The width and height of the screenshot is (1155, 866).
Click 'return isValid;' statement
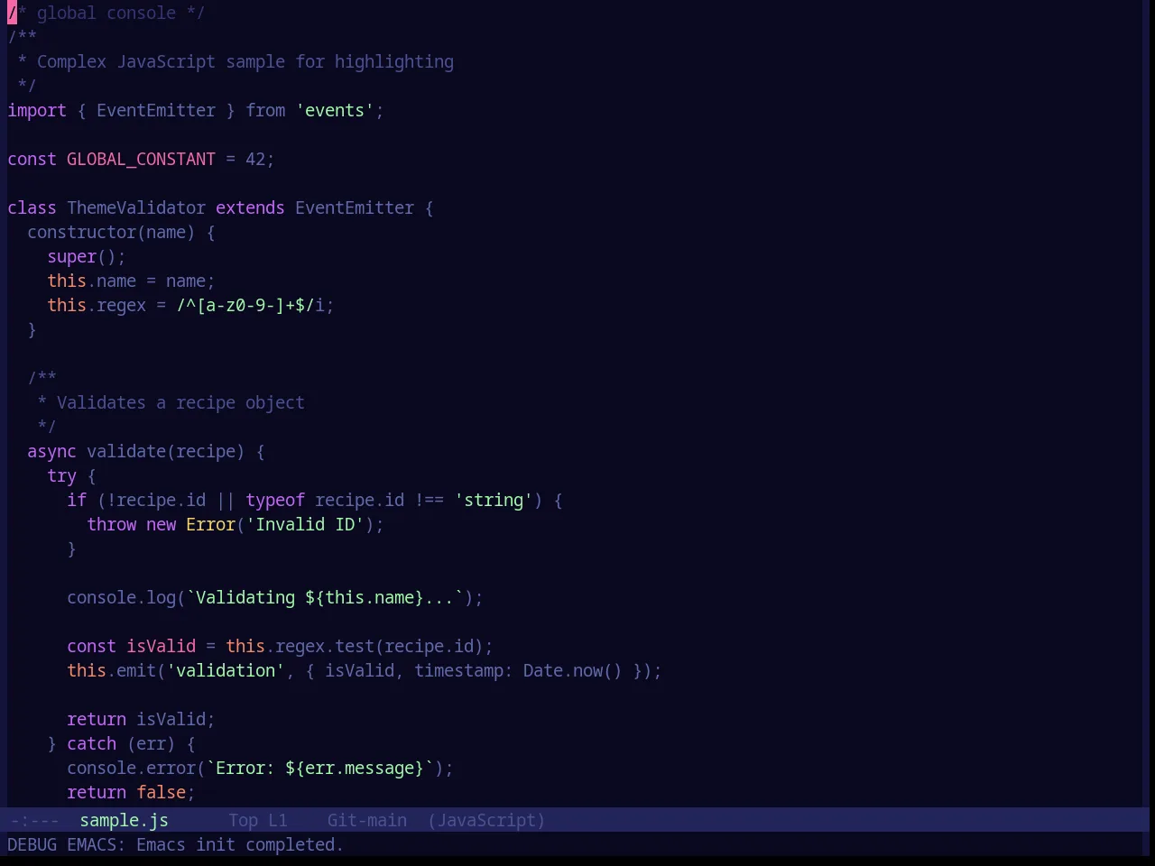pos(141,719)
